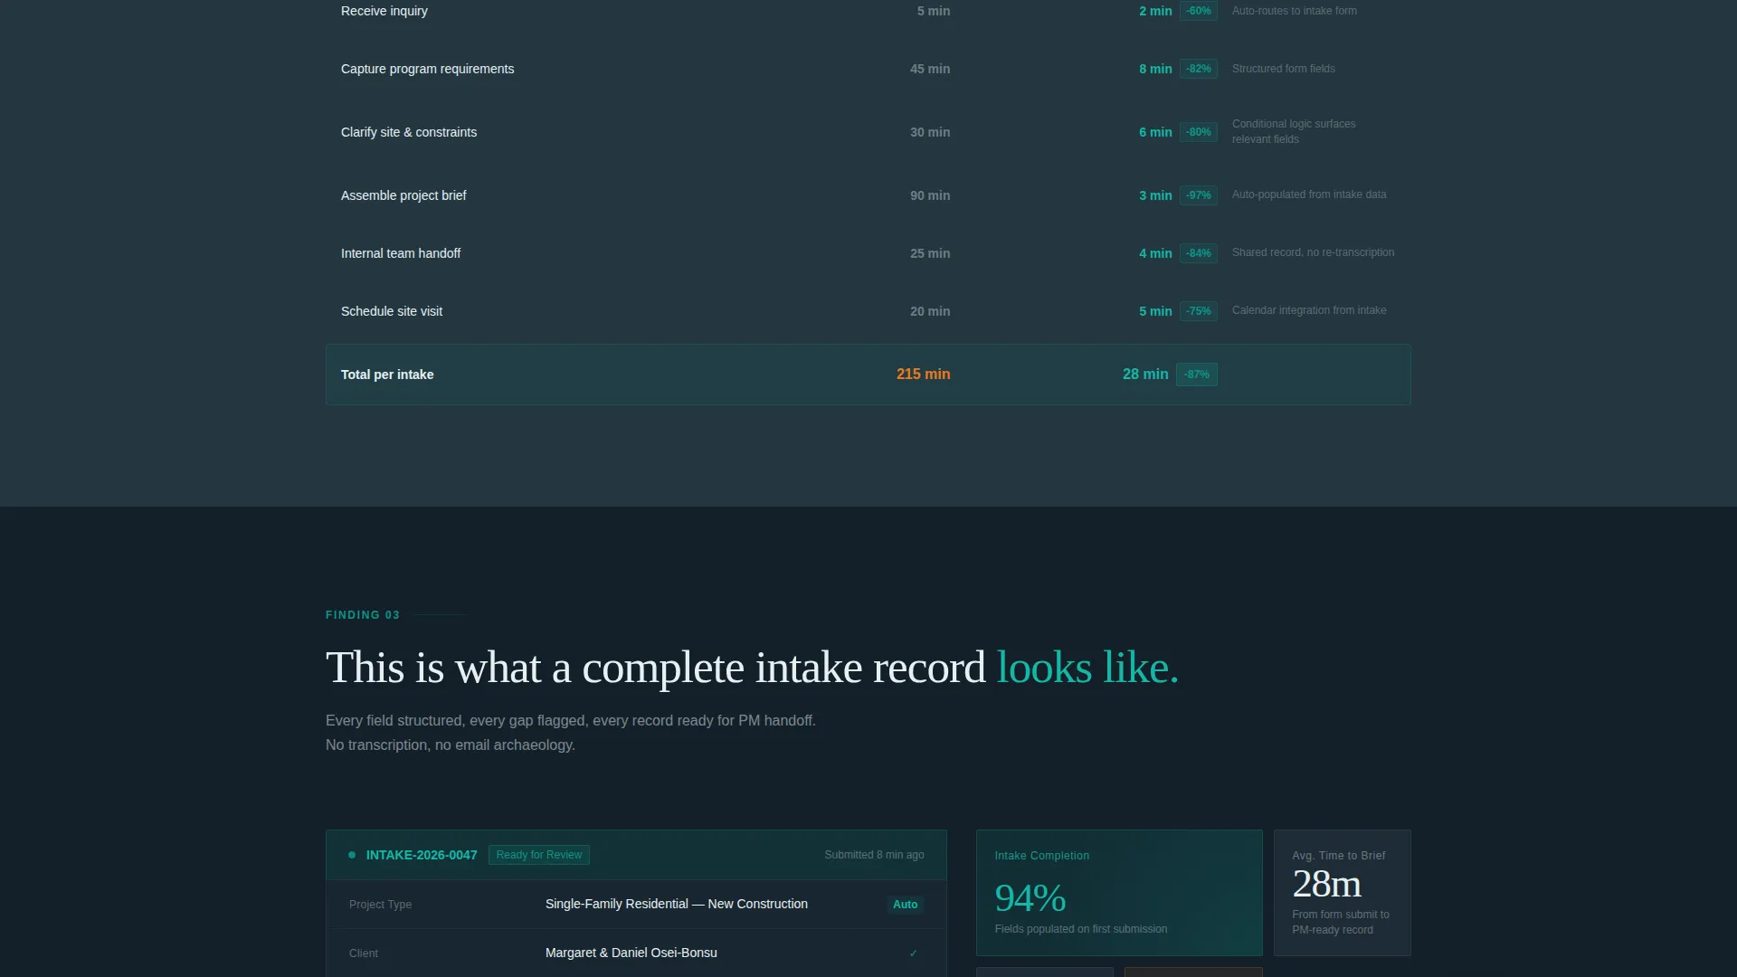Click the '28 min' total after value

(x=1145, y=375)
